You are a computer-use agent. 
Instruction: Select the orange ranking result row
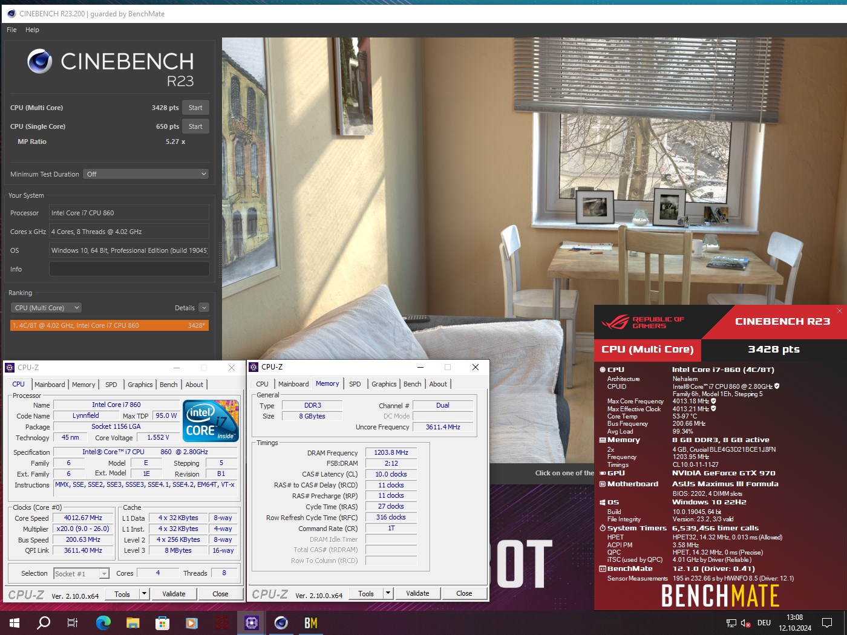tap(110, 325)
